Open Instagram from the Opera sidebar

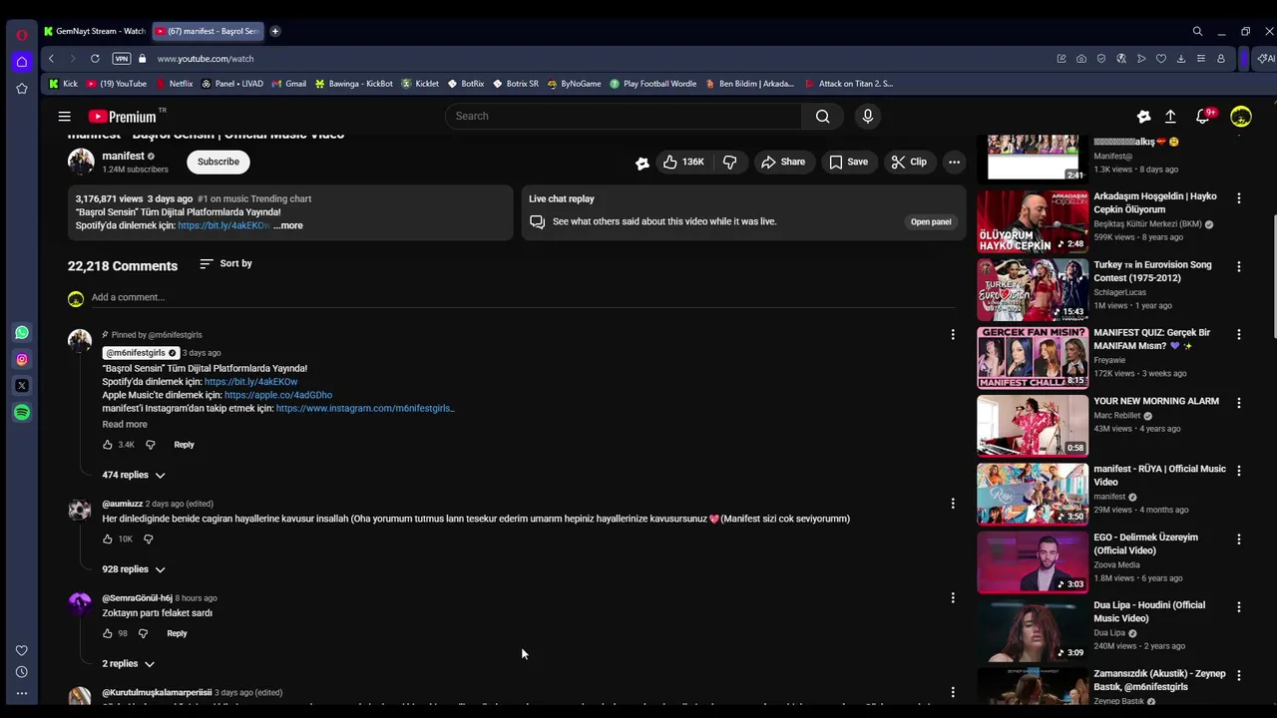click(x=22, y=359)
